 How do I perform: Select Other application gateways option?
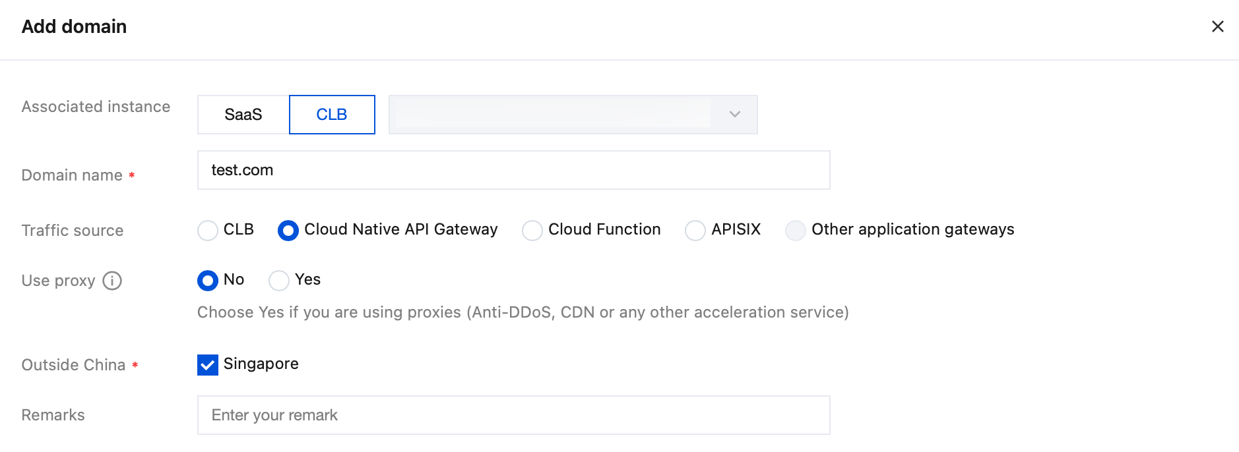coord(796,231)
